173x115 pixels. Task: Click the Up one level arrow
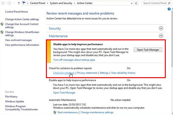19,3
